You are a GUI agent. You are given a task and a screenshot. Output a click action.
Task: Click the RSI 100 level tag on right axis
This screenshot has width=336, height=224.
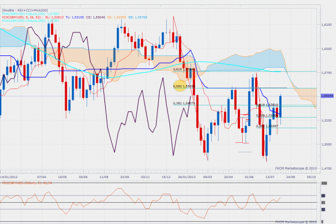pyautogui.click(x=324, y=183)
